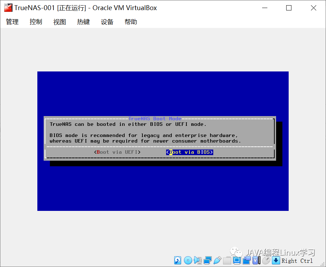Open the audio settings status icon
Screen dimensions: 326x267
(x=198, y=260)
